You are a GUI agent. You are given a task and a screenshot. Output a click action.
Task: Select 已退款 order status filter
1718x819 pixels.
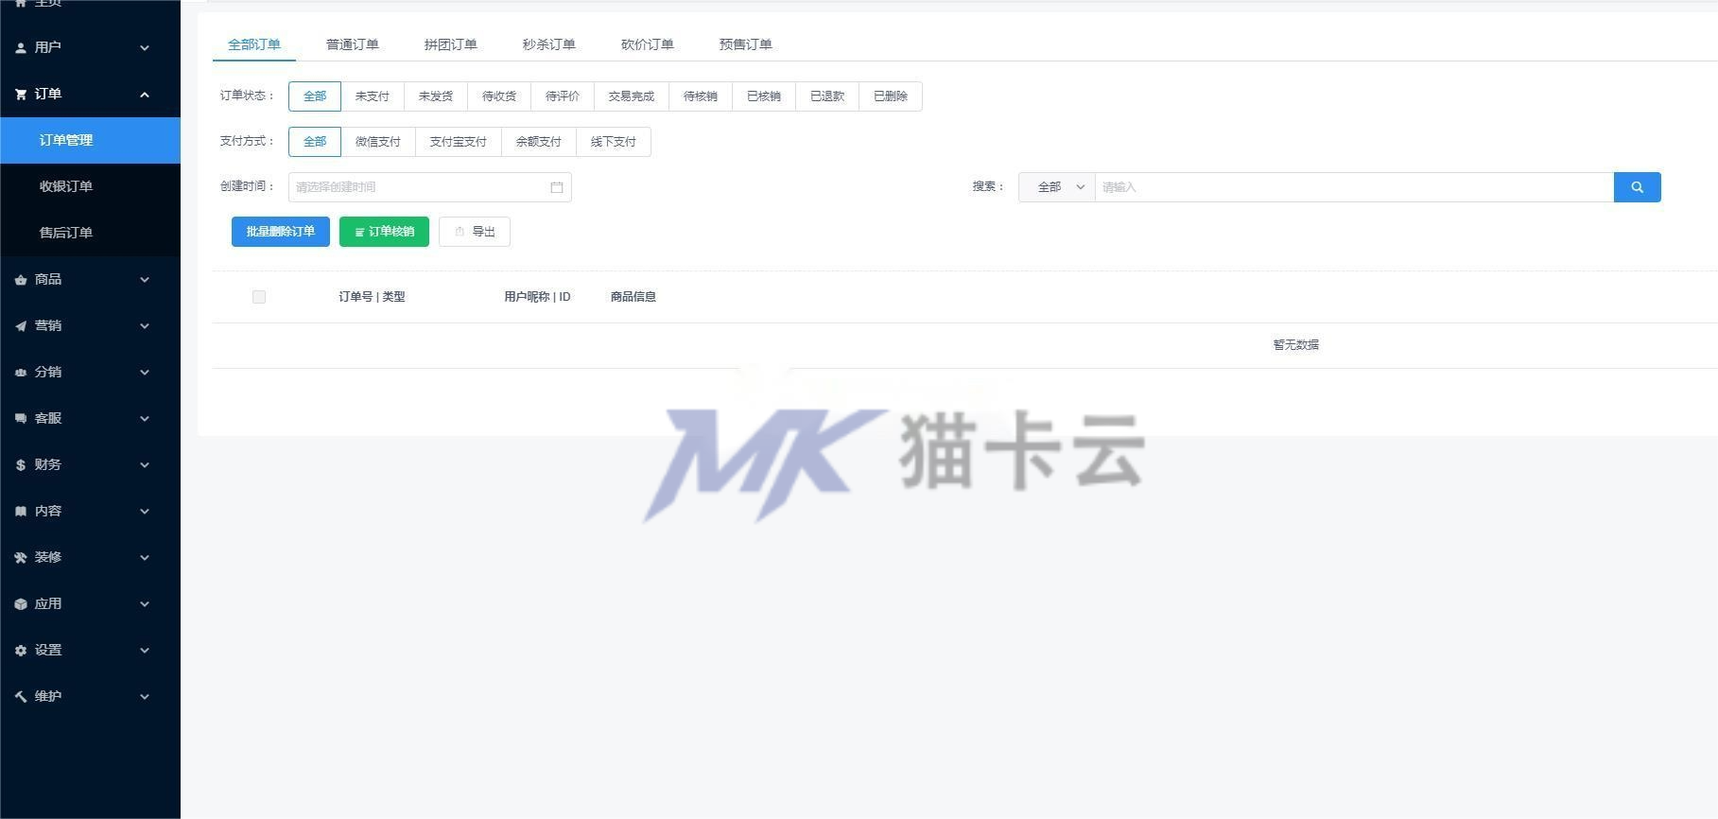(827, 96)
